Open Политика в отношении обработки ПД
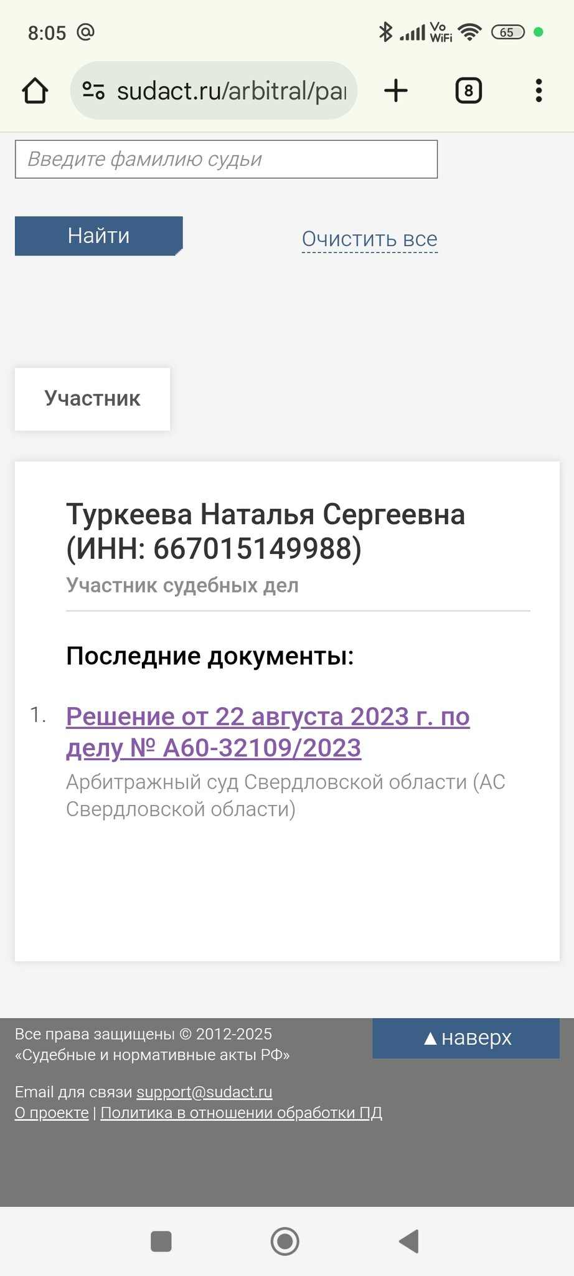 click(242, 1112)
